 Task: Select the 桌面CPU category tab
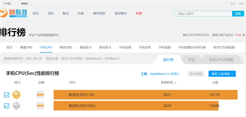[26, 47]
